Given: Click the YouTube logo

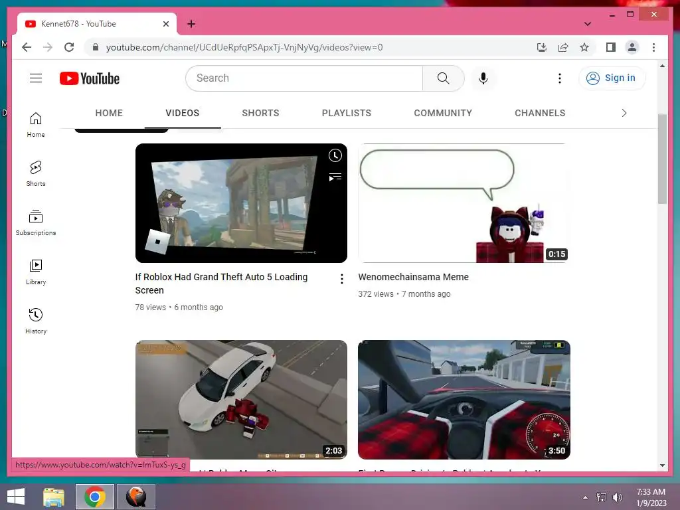Looking at the screenshot, I should pos(90,78).
